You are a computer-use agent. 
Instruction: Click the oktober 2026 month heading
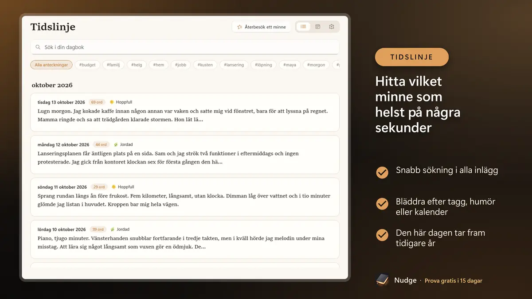click(52, 85)
